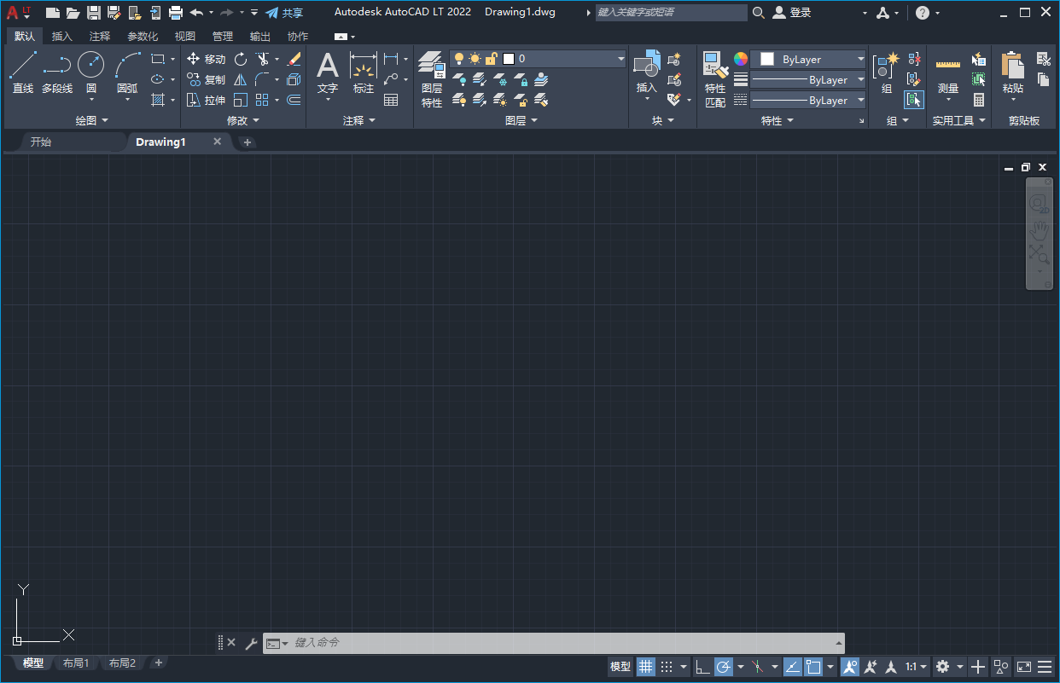Click the 共享 share button
Screen dimensions: 1060x683
coord(284,13)
